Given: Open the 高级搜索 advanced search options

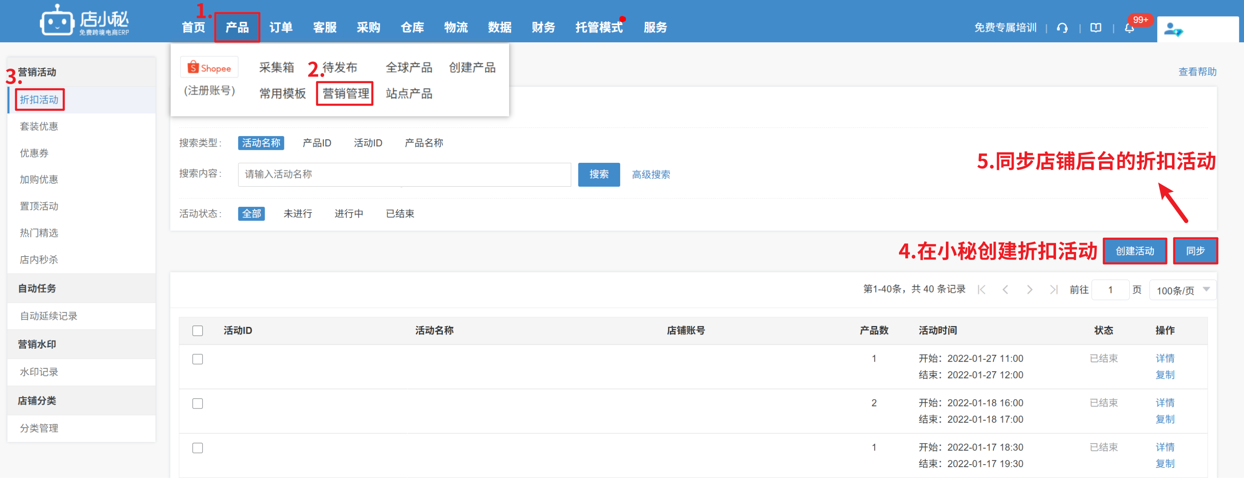Looking at the screenshot, I should coord(651,175).
